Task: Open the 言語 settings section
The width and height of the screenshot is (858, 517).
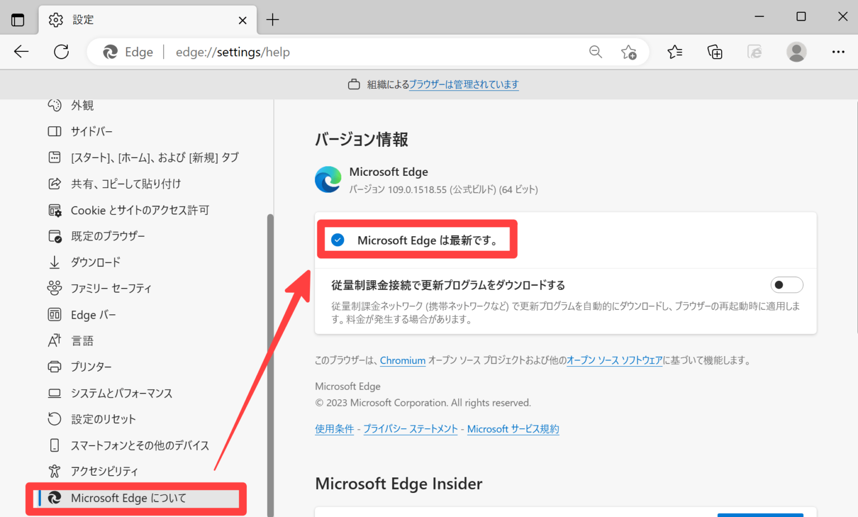Action: [x=82, y=340]
